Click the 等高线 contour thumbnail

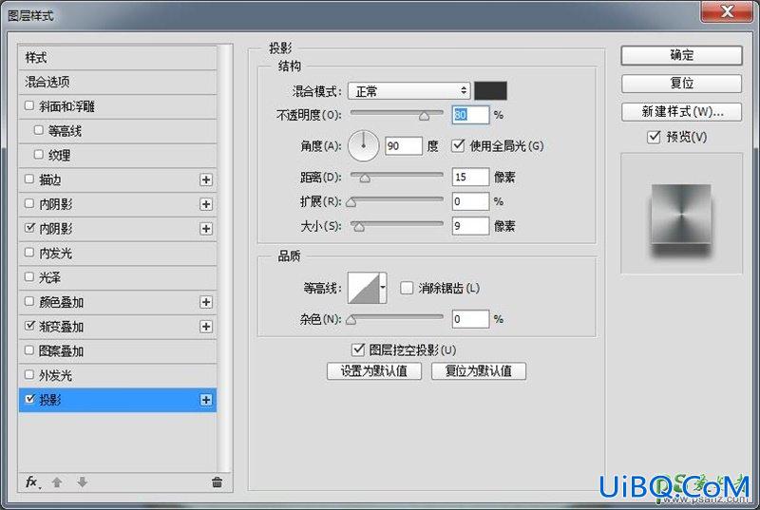pyautogui.click(x=364, y=288)
